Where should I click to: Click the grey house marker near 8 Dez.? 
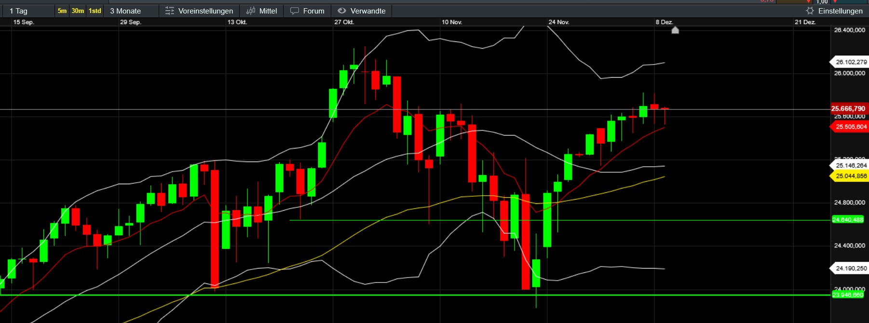[x=675, y=30]
